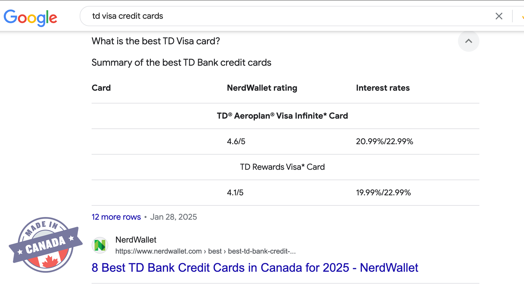Click the "Card" column header
Viewport: 524px width, 286px height.
point(101,88)
